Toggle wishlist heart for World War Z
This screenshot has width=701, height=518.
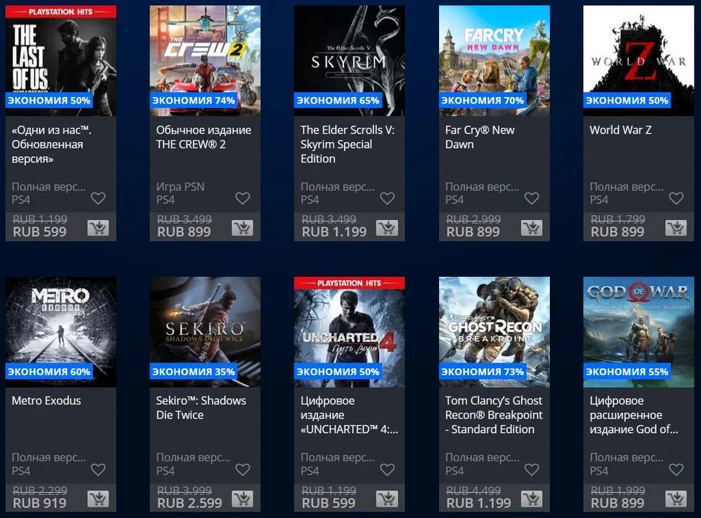[x=676, y=198]
